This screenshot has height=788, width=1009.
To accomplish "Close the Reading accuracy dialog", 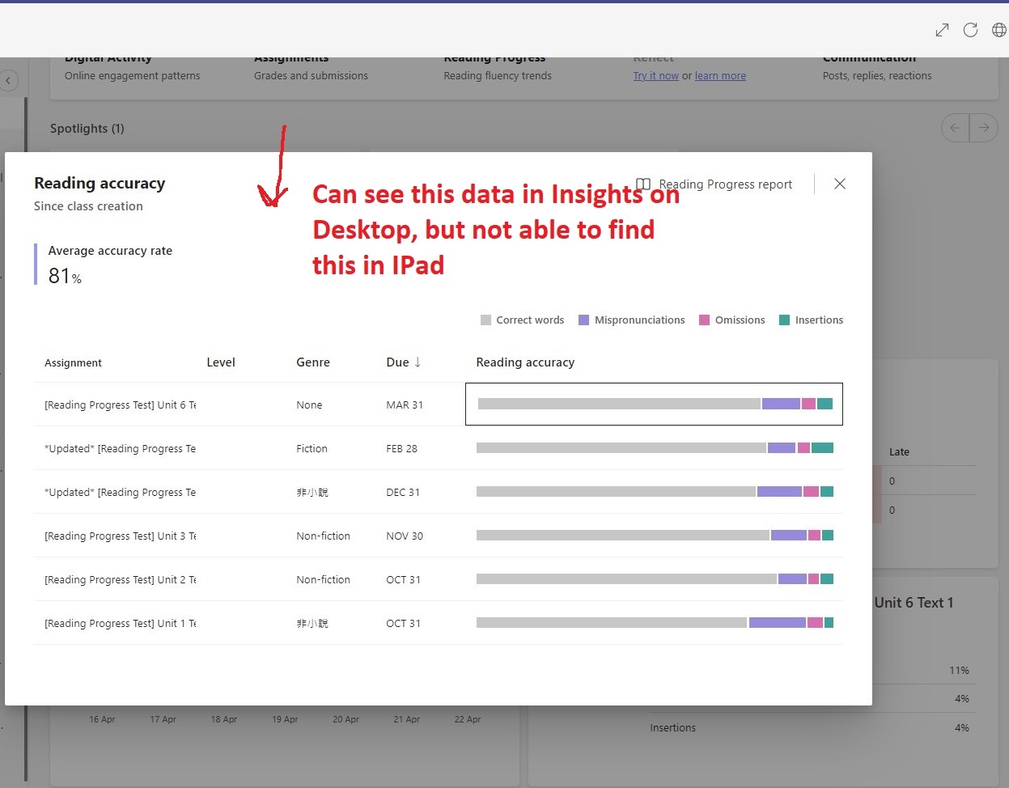I will pyautogui.click(x=840, y=184).
